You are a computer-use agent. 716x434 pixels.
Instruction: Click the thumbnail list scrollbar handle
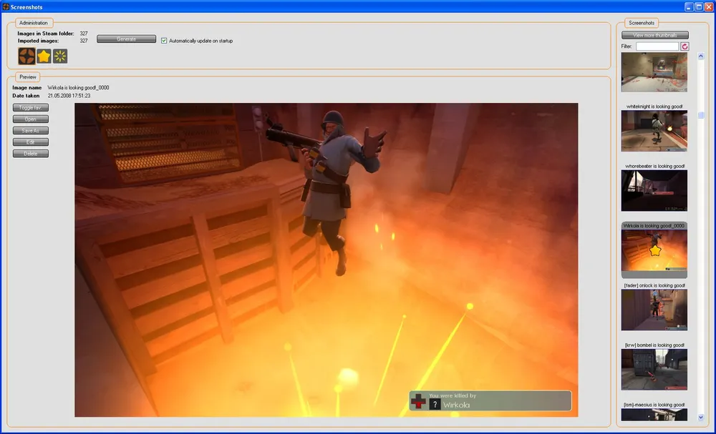point(701,116)
